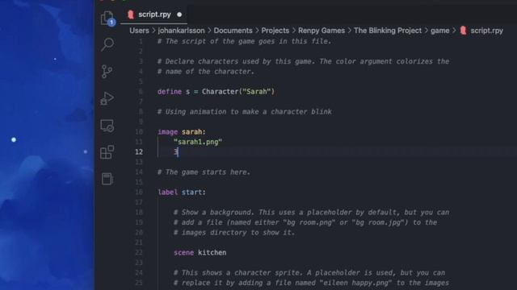Click comment line 'name of the character.'
The image size is (517, 290).
pos(206,72)
